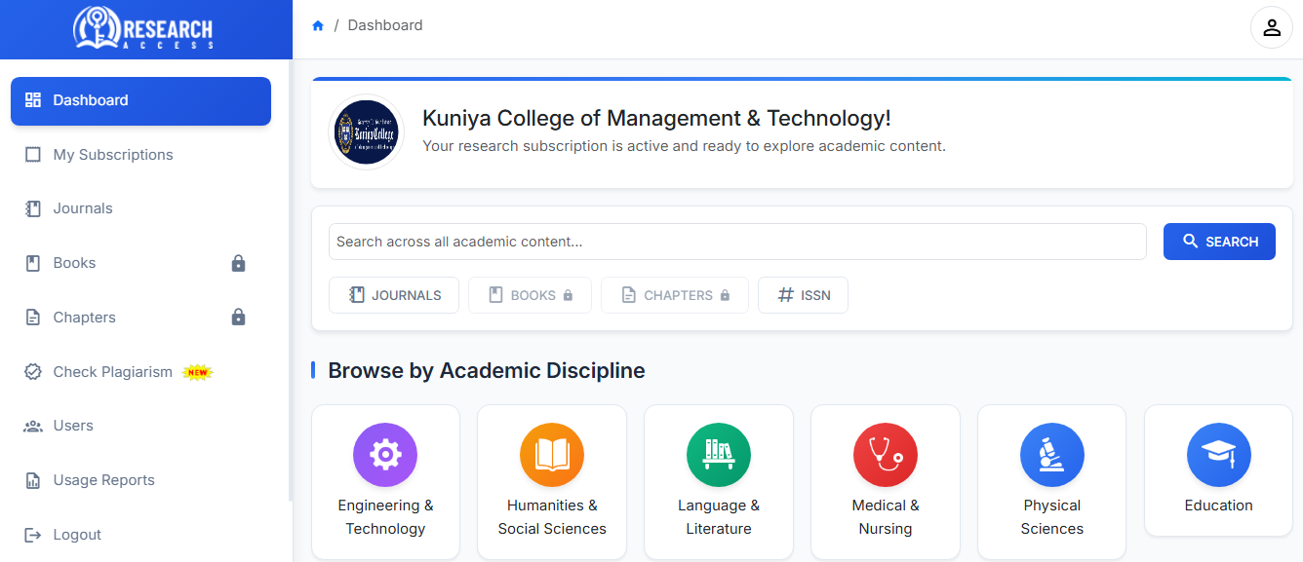Open the user profile icon
Viewport: 1303px width, 562px height.
click(x=1271, y=27)
